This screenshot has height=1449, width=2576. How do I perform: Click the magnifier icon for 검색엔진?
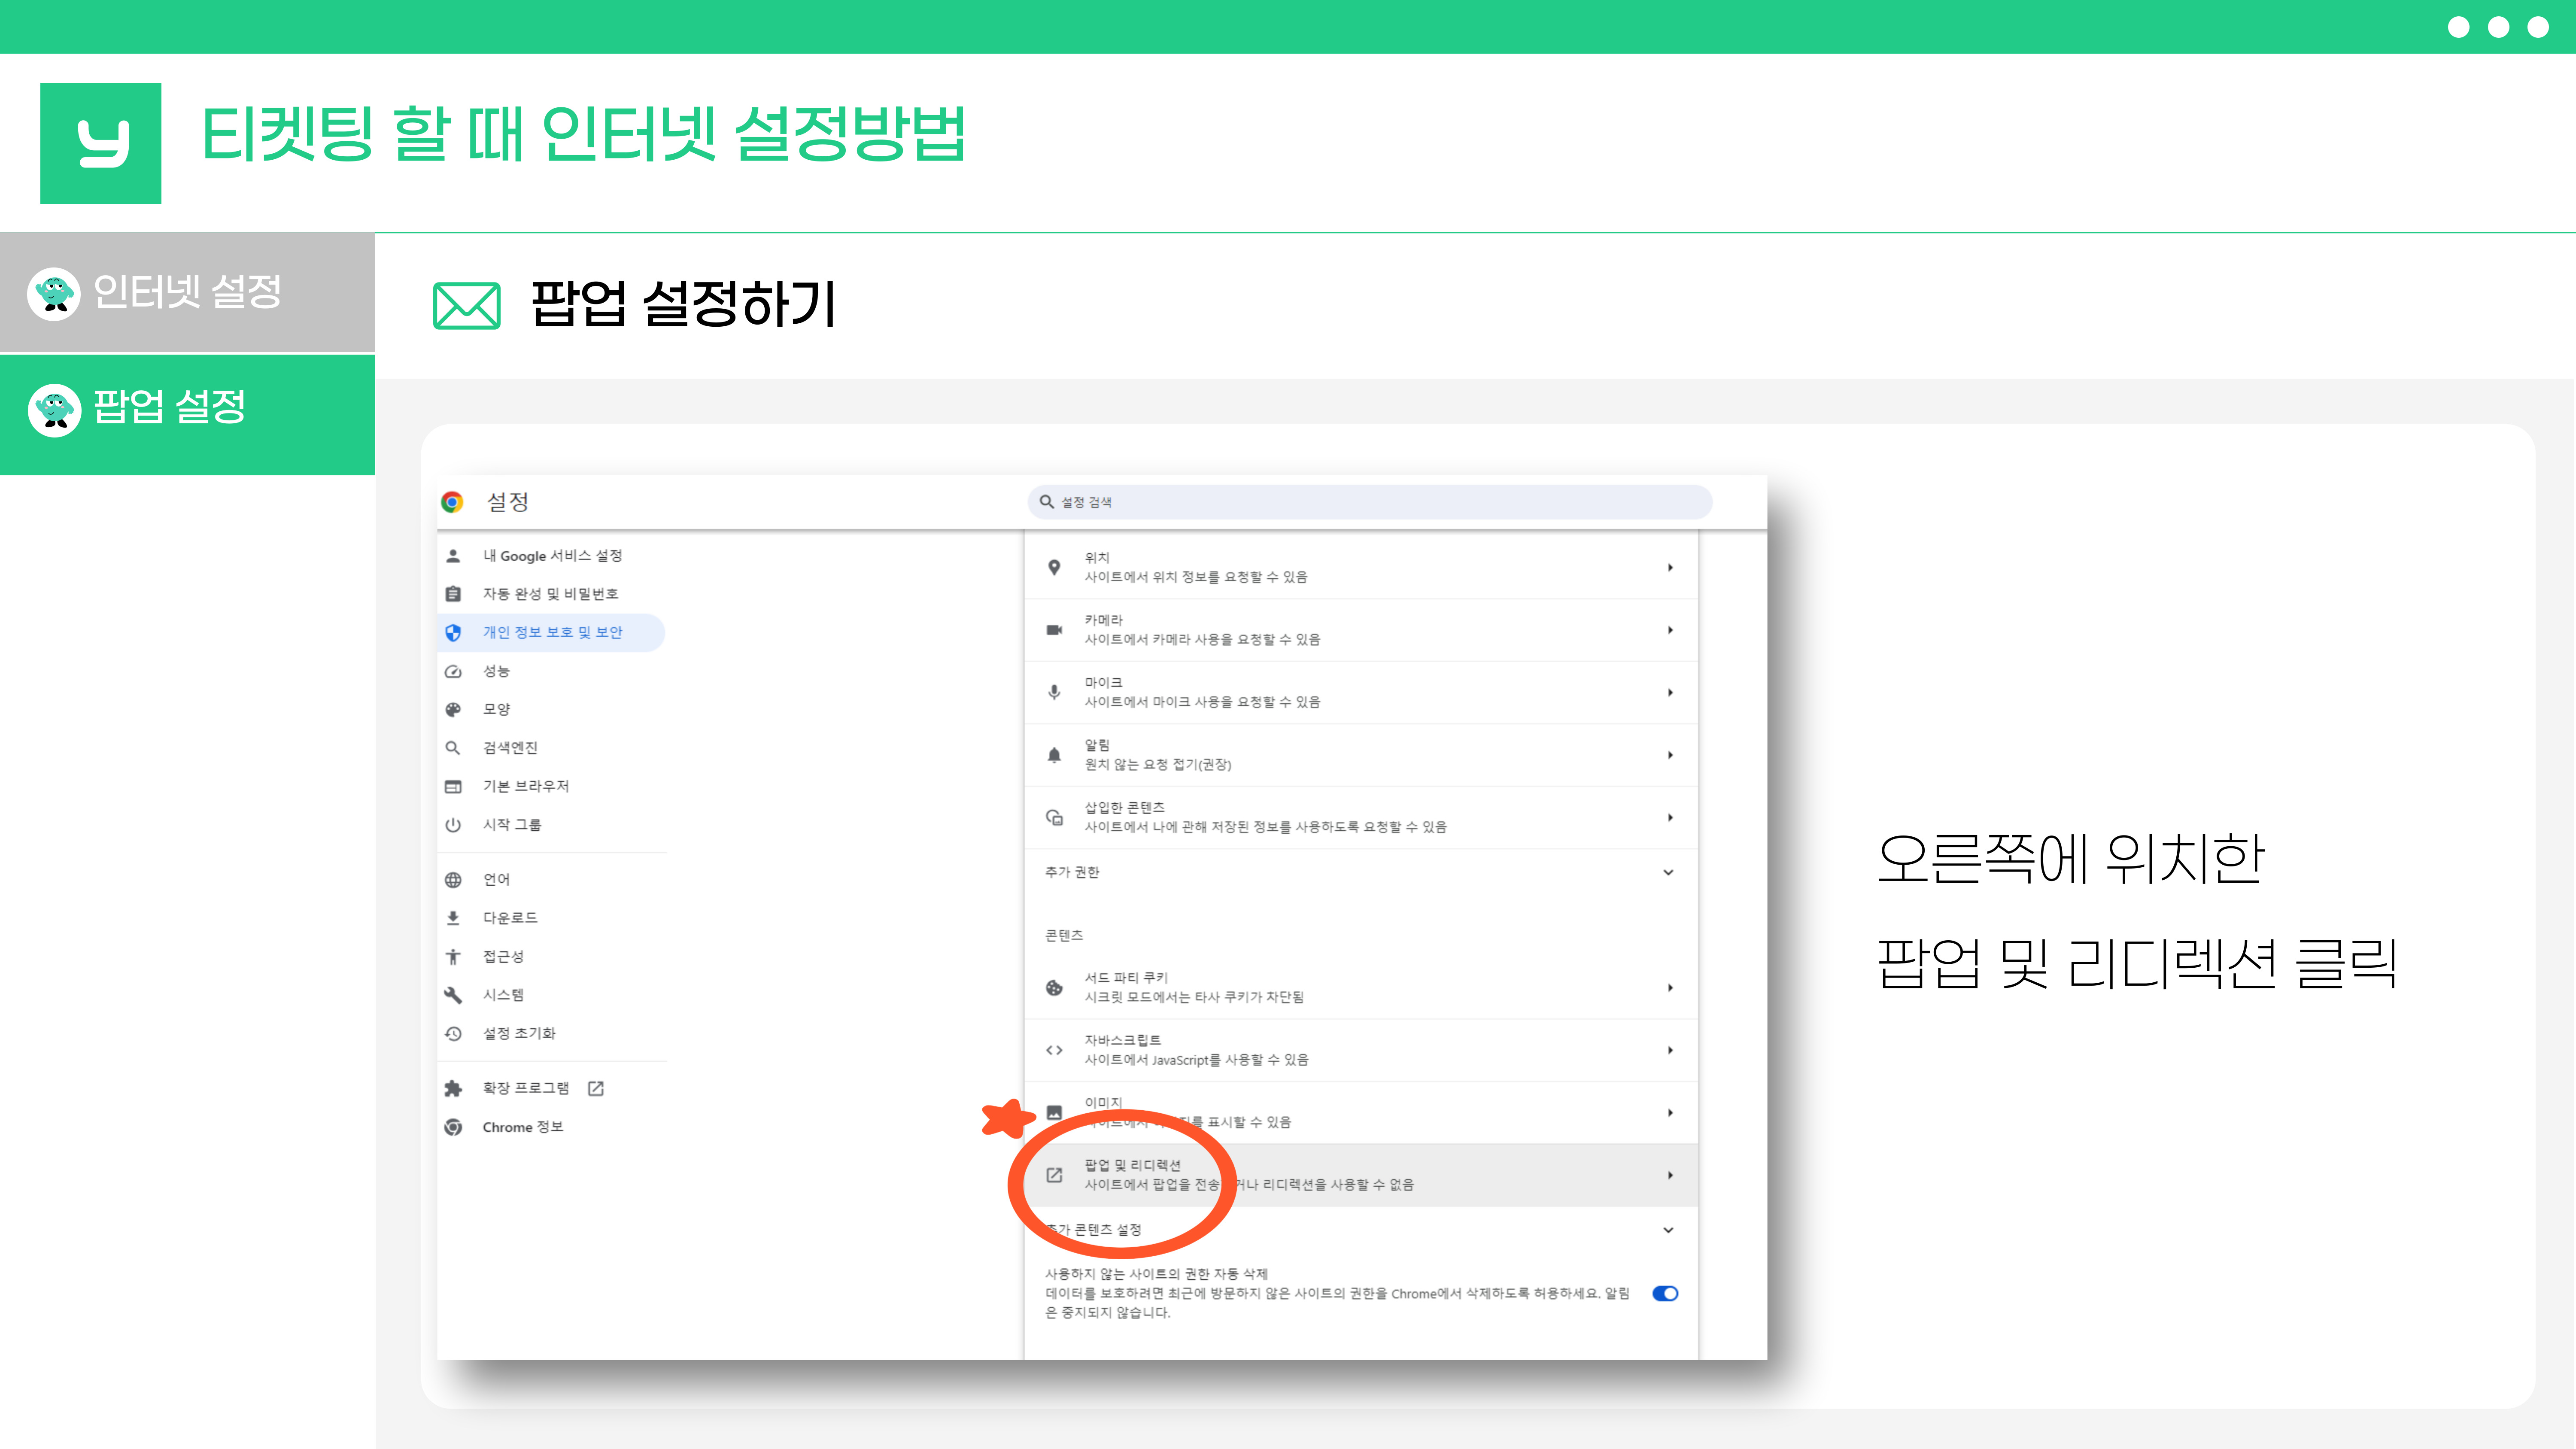[x=453, y=748]
